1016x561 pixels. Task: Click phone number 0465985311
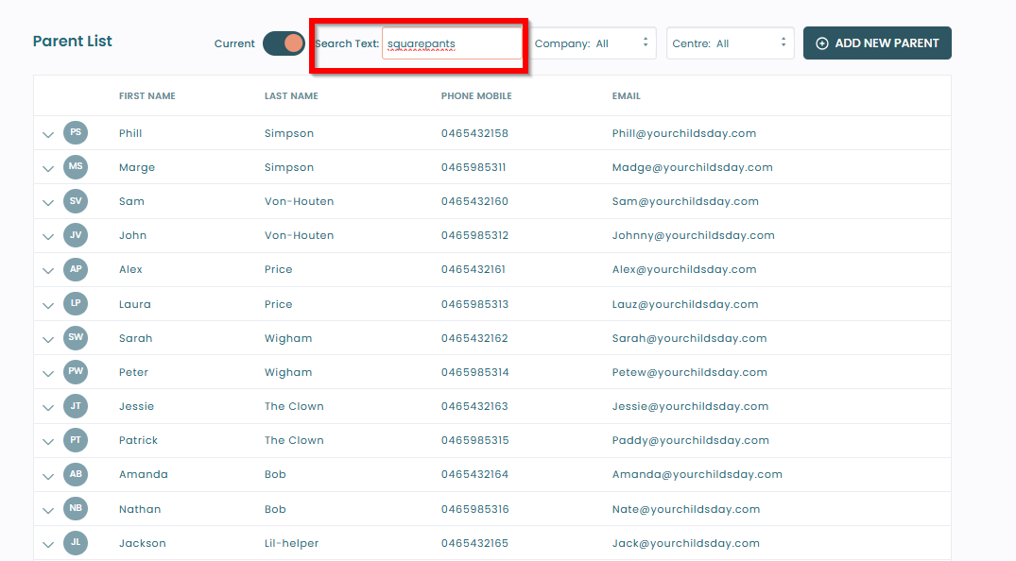[x=474, y=167]
